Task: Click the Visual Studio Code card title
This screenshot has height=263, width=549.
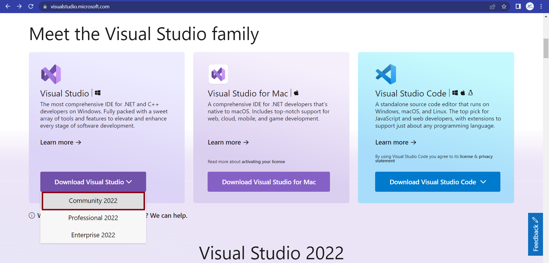Action: [411, 93]
